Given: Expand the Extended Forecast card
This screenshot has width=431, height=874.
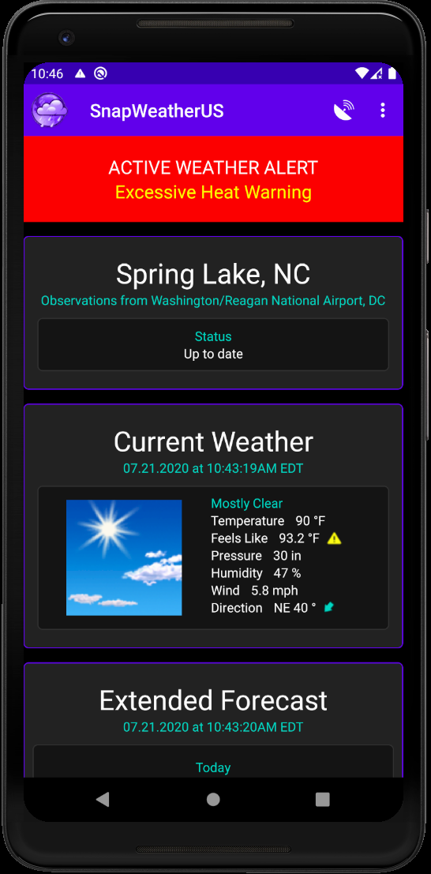Looking at the screenshot, I should coord(213,700).
